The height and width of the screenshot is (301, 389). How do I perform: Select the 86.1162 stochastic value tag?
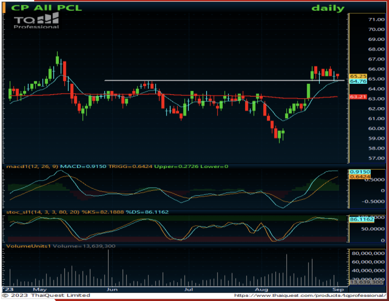(x=362, y=220)
